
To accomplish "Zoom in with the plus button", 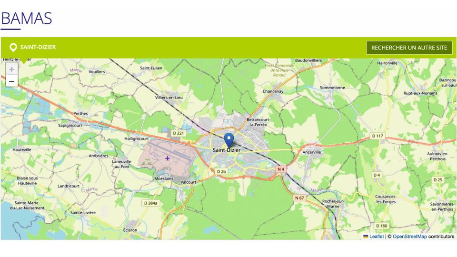I will [11, 69].
